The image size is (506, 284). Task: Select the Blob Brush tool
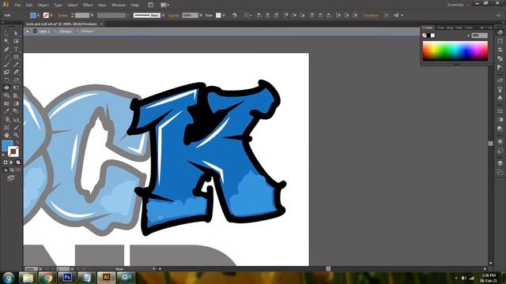[x=6, y=73]
